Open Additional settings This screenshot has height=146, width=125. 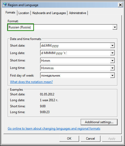coord(99,122)
